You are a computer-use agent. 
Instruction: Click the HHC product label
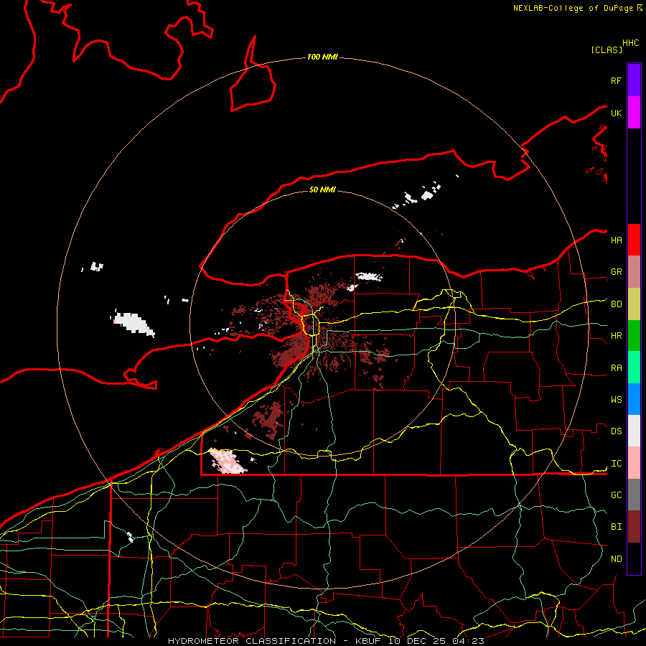630,43
